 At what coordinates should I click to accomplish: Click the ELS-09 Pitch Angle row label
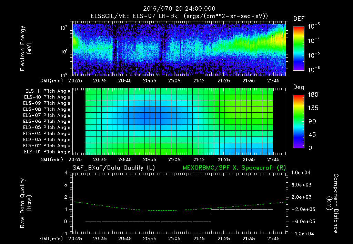coord(47,103)
